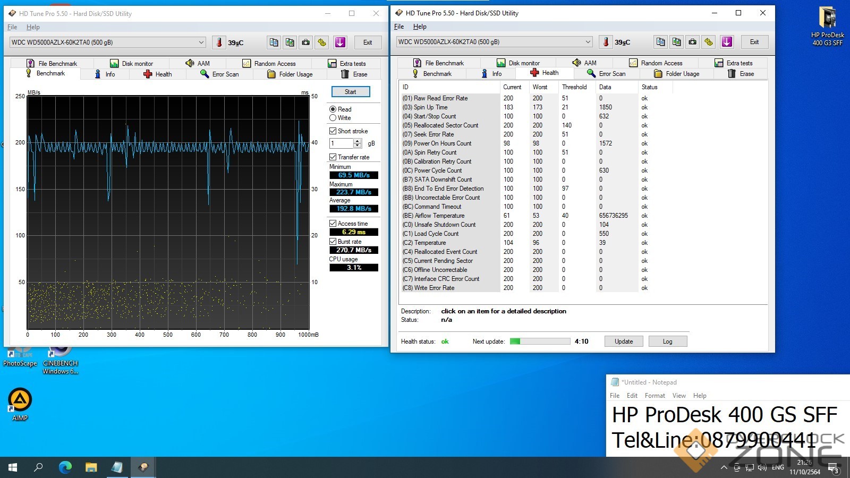Open File Explorer from the taskbar
This screenshot has height=478, width=850.
91,467
